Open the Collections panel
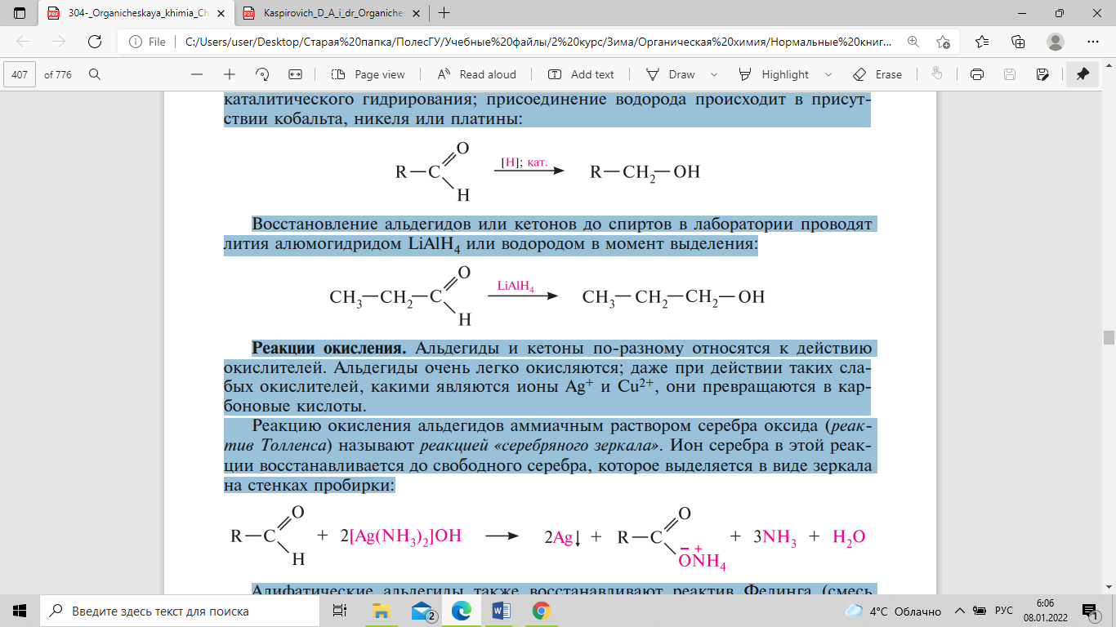Screen dimensions: 1116x627 pos(1018,42)
